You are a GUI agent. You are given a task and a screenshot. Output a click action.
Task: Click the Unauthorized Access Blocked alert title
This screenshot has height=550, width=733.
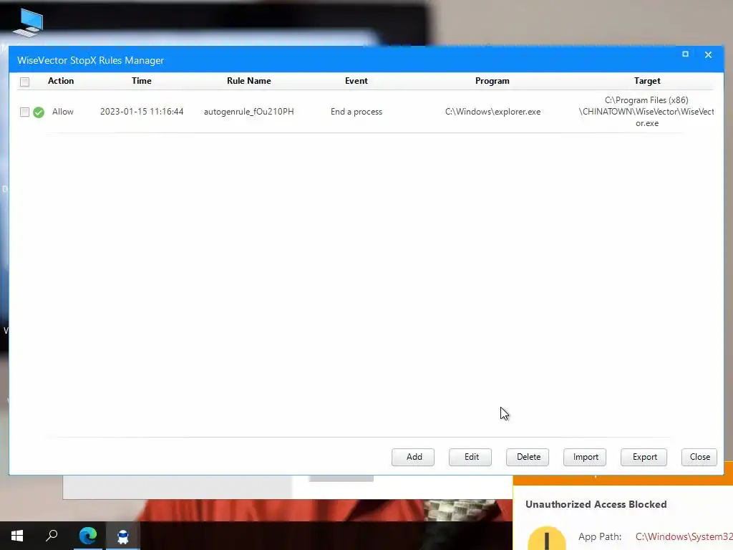[596, 505]
